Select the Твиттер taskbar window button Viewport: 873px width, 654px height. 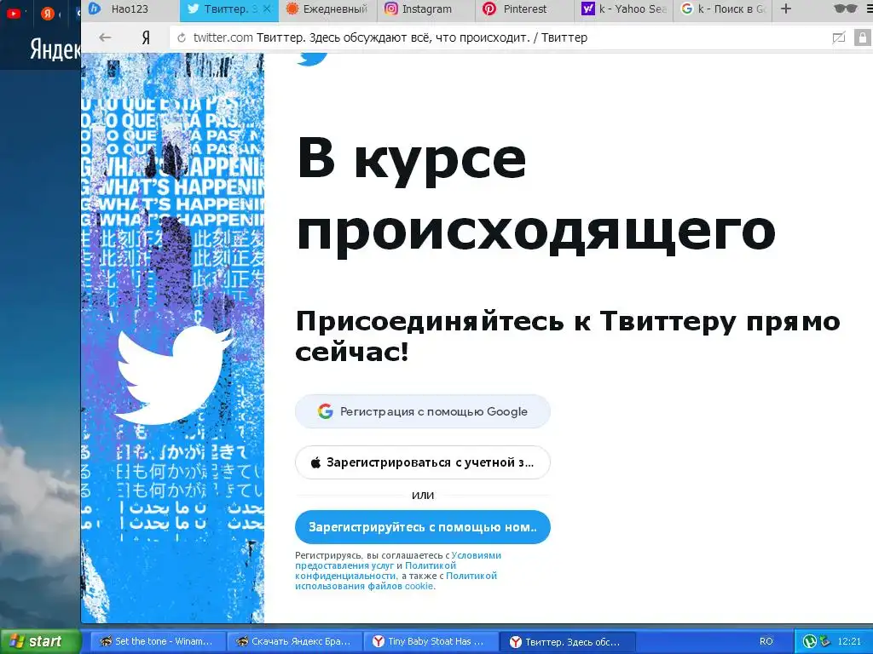[567, 641]
